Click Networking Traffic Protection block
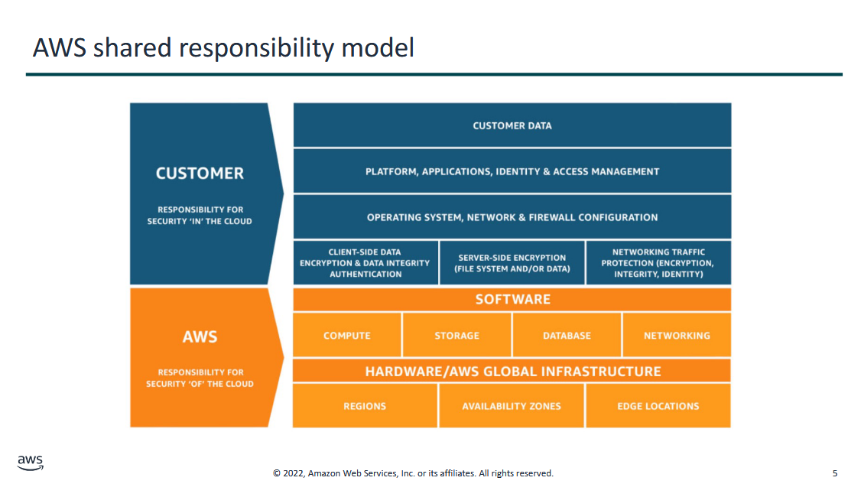 click(x=658, y=263)
